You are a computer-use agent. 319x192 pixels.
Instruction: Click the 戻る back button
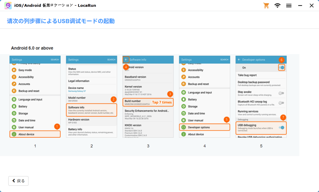18,181
